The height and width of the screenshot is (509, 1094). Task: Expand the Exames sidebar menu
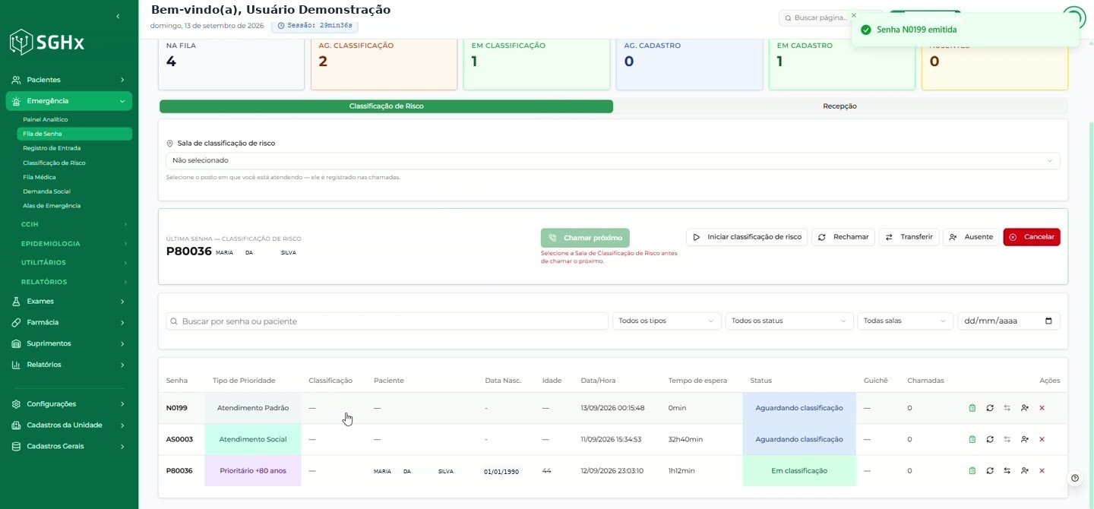pos(68,302)
